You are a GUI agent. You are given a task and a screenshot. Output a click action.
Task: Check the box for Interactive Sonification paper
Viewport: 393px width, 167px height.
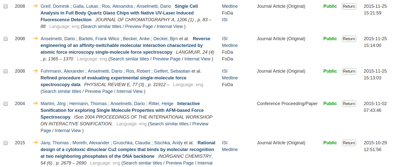tap(6, 104)
